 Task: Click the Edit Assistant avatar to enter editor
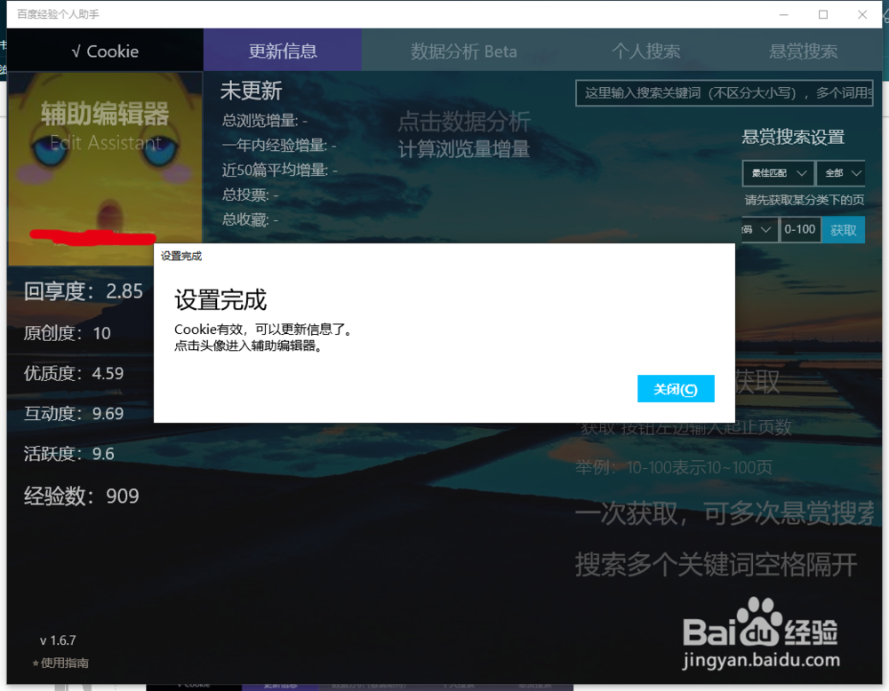pyautogui.click(x=105, y=160)
